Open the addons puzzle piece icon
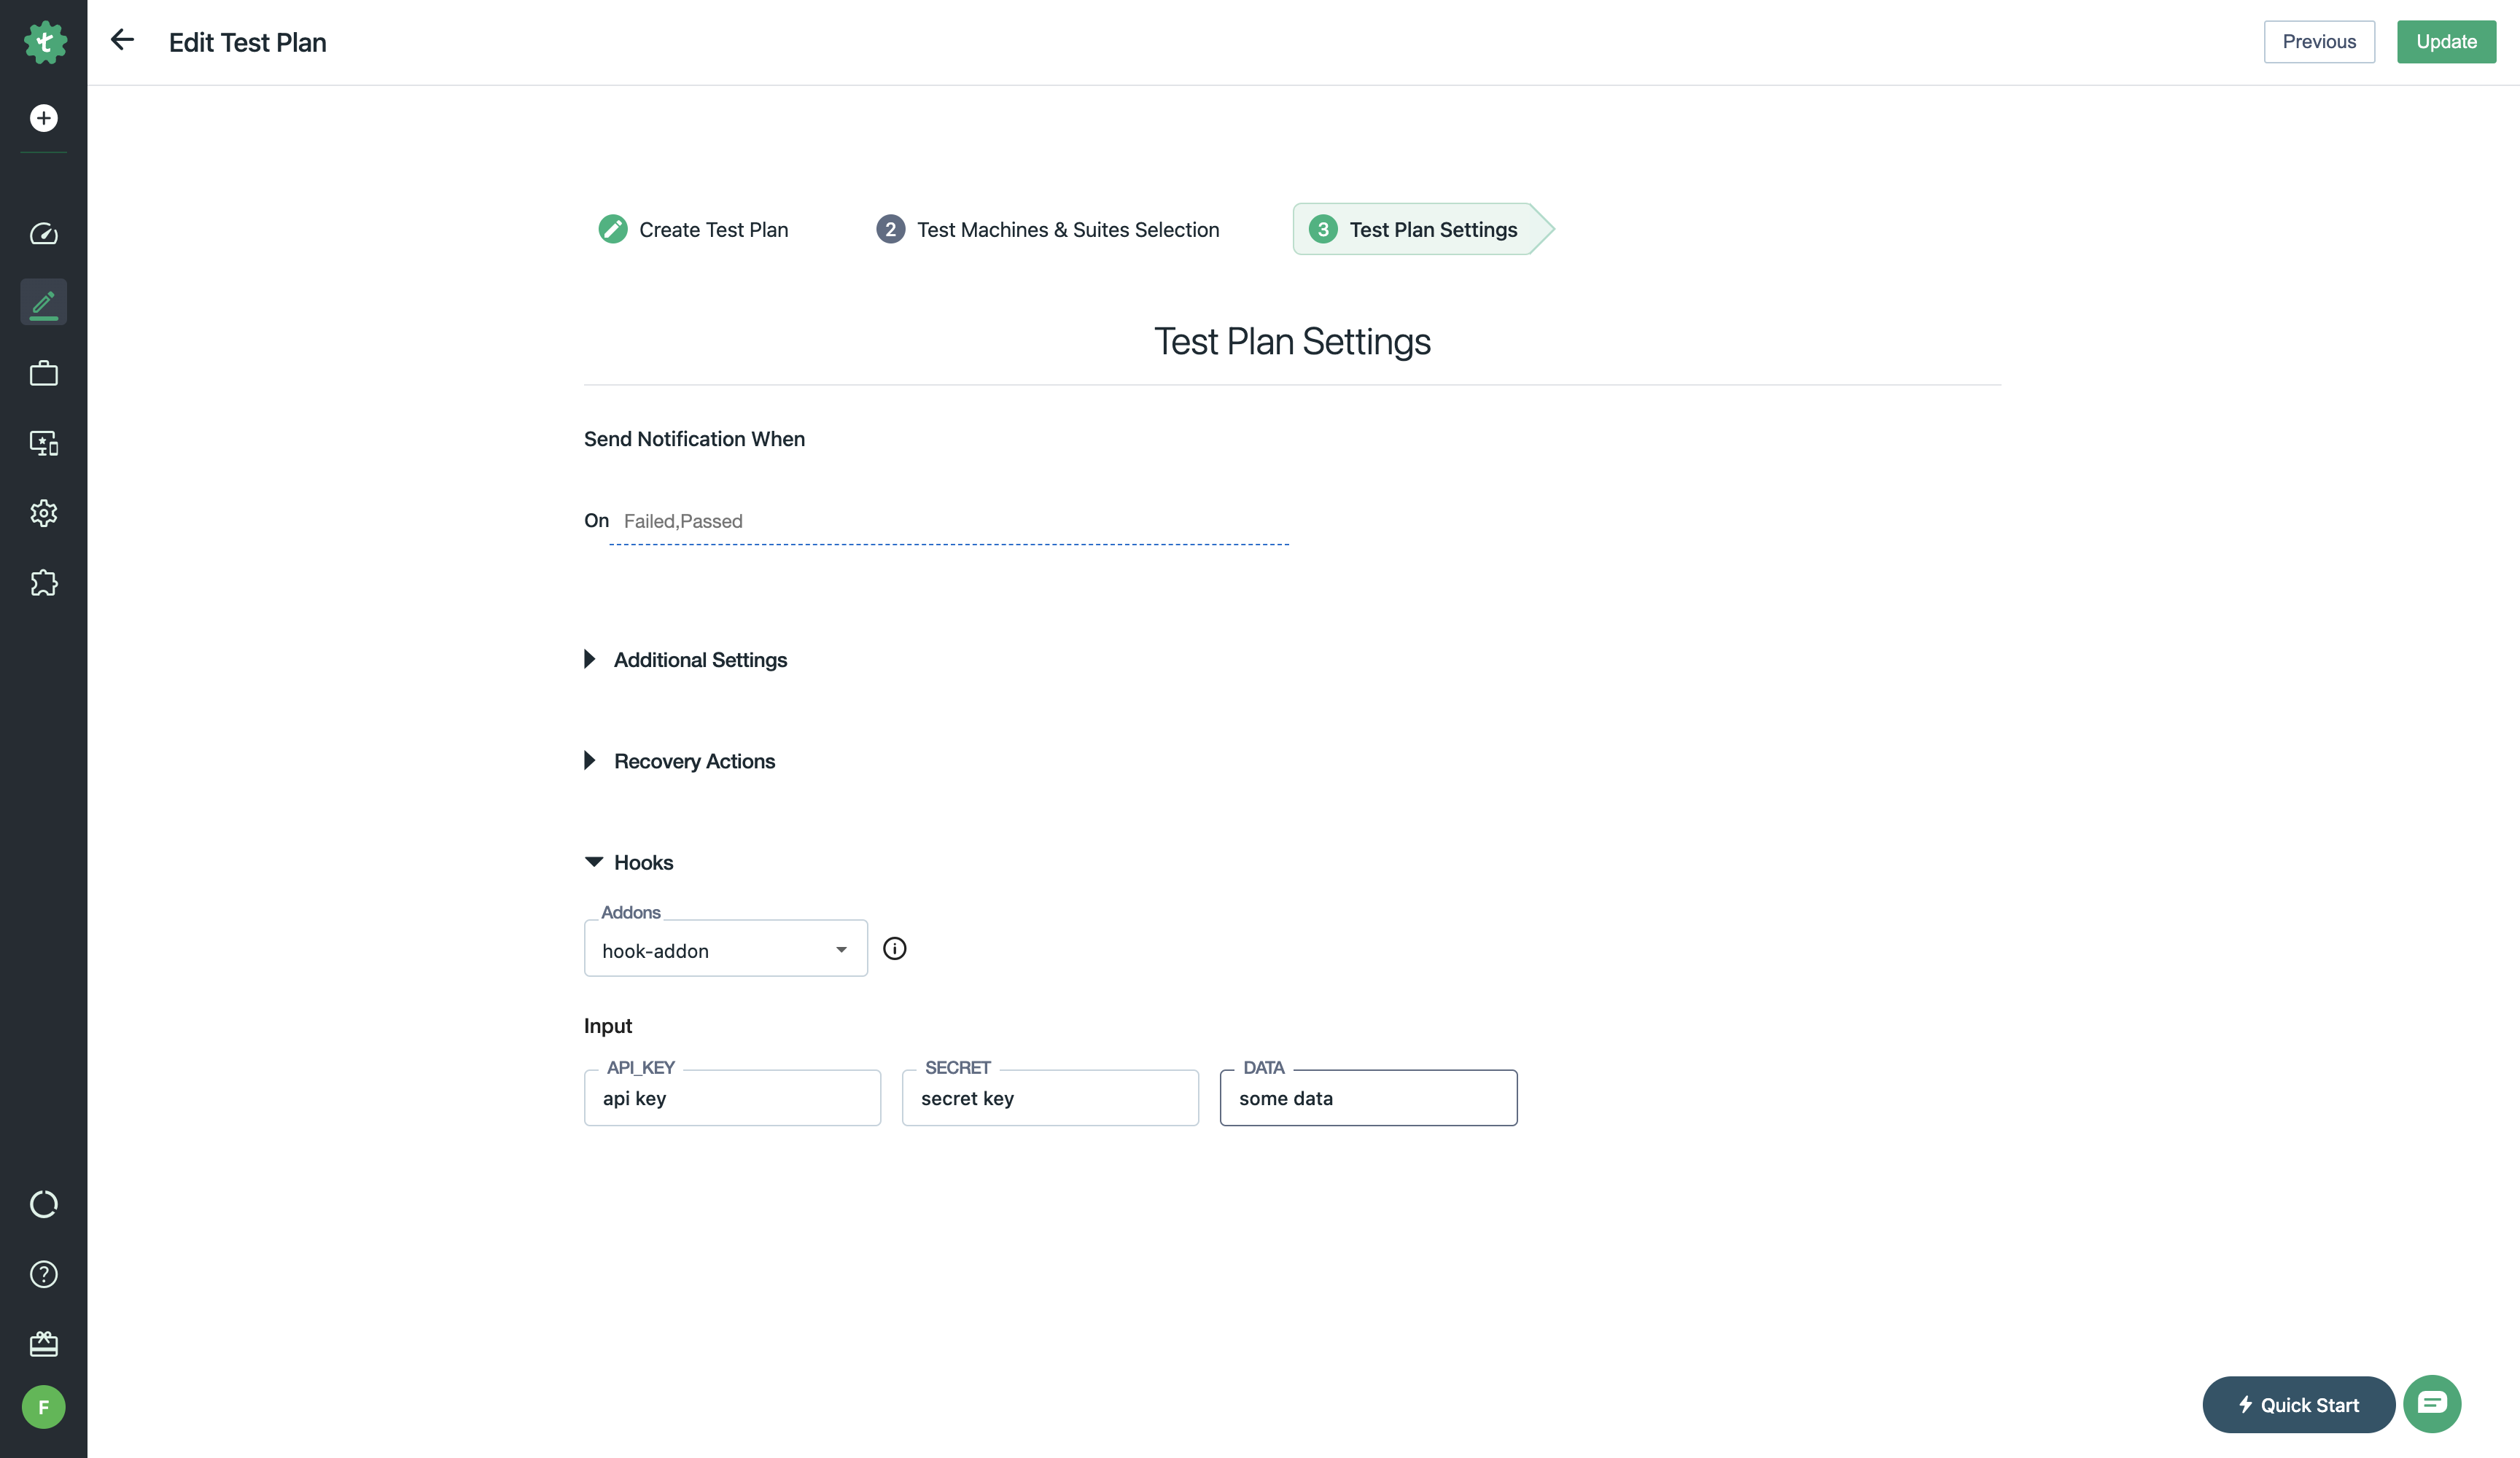Image resolution: width=2520 pixels, height=1458 pixels. (x=43, y=583)
